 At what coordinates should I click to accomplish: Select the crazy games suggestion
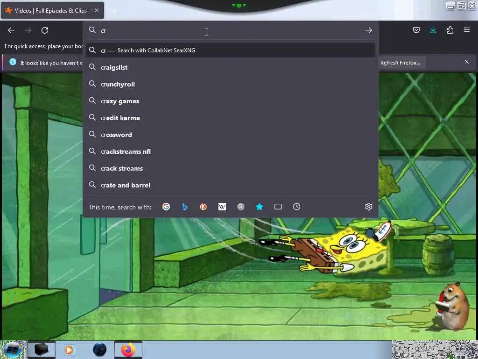(231, 101)
